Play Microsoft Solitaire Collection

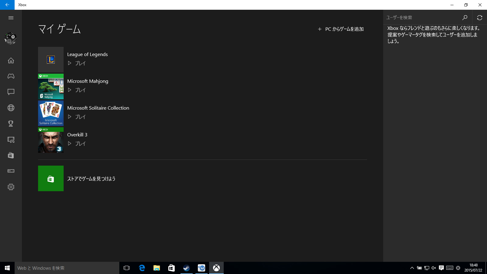tap(77, 117)
